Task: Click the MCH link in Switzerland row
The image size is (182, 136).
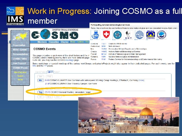Action: pyautogui.click(x=104, y=46)
